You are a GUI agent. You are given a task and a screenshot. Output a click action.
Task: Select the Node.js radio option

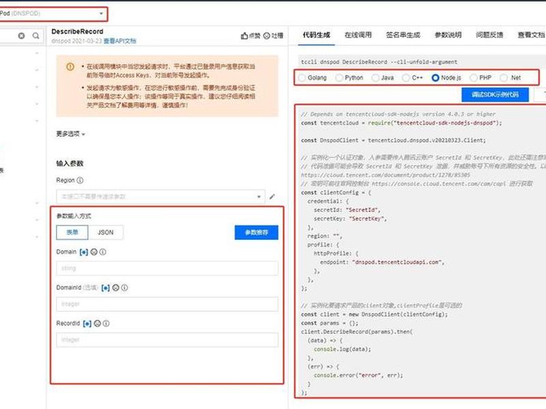pos(435,78)
